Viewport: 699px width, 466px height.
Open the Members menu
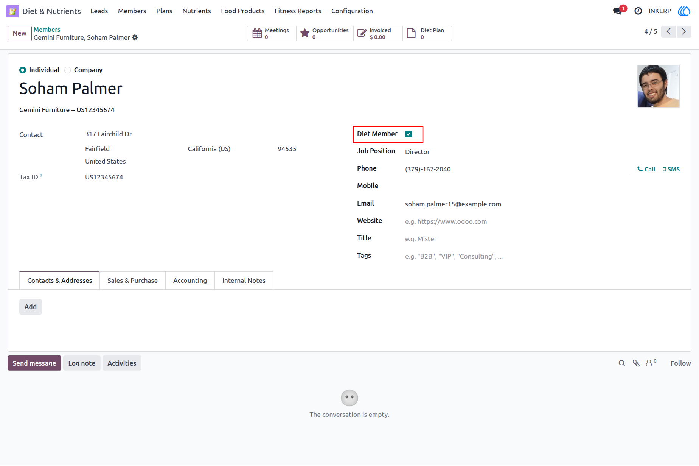click(x=132, y=11)
